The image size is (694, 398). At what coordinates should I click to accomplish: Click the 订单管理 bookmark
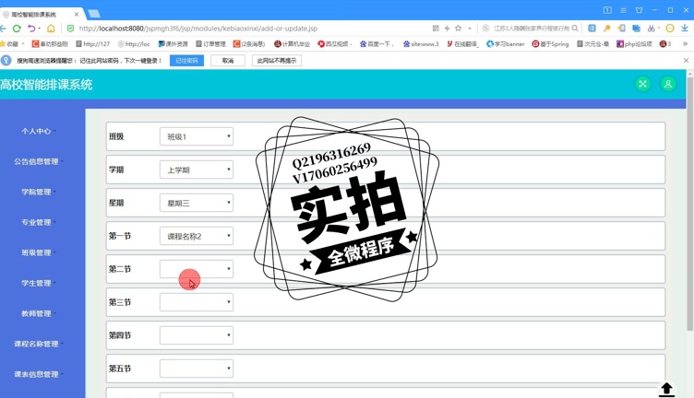[211, 43]
